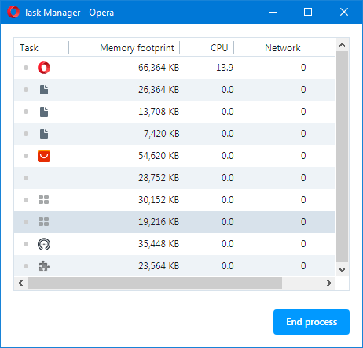Click the document icon in the 26,364 KB row
This screenshot has height=348, width=363.
click(x=44, y=90)
